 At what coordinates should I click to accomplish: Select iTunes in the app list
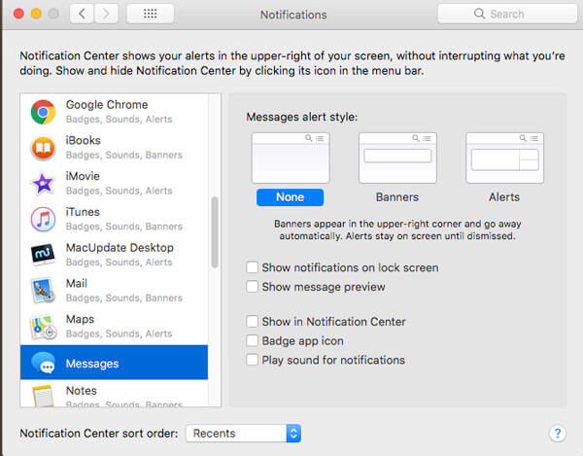click(x=114, y=219)
